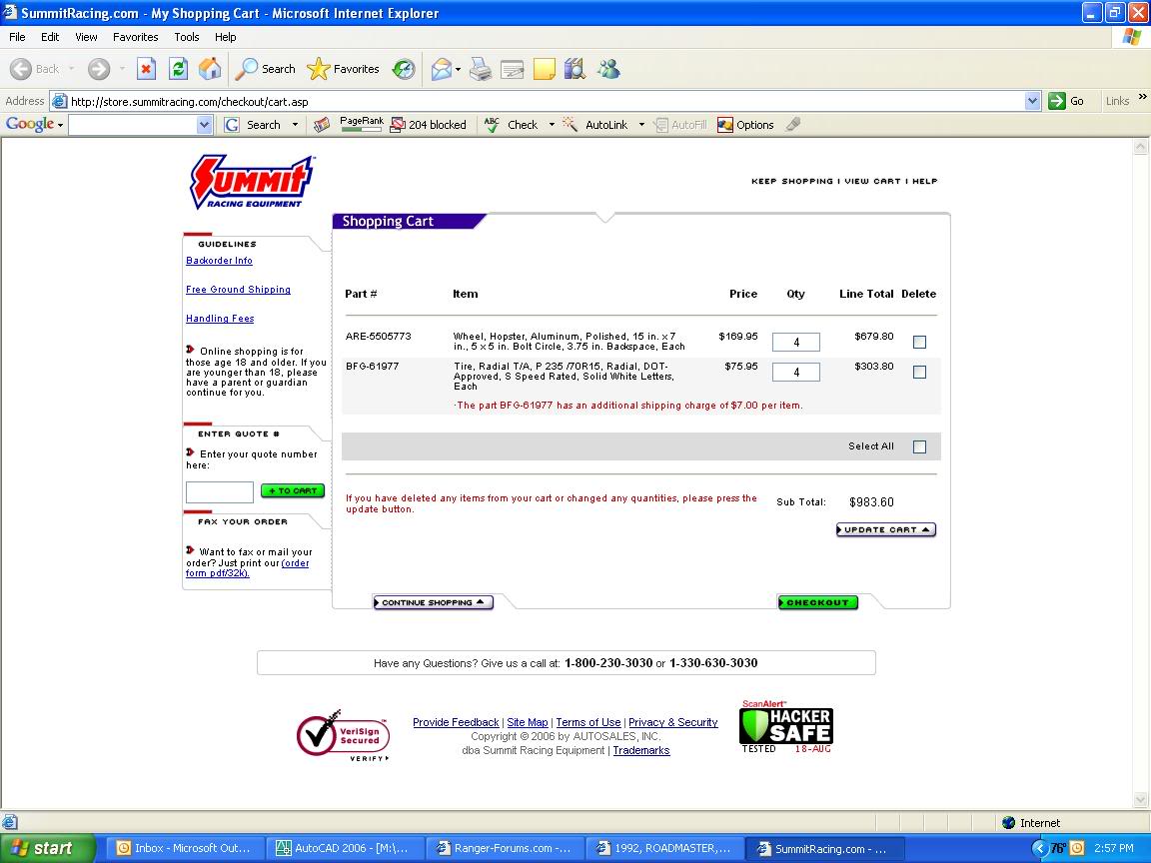Open the Check button dropdown arrow
The image size is (1151, 863).
point(552,125)
